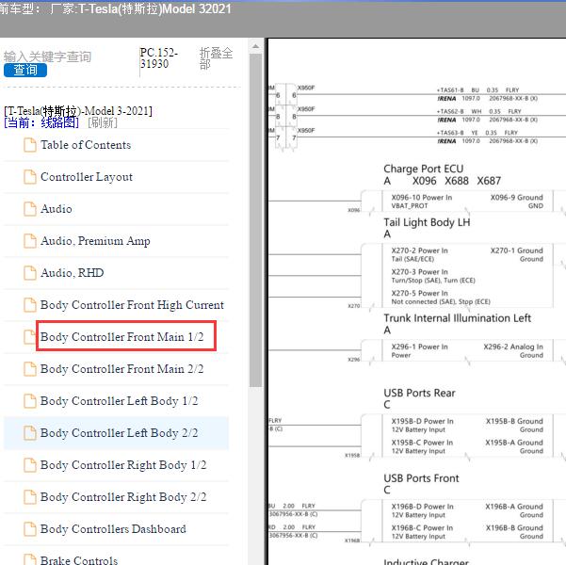This screenshot has height=565, width=566.
Task: Click the +TAS62-B WH wire label
Action: 479,111
